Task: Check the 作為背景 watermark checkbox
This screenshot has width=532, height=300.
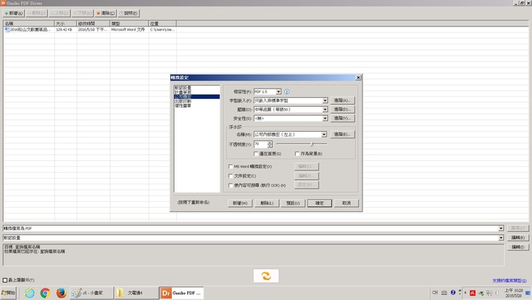Action: click(297, 154)
